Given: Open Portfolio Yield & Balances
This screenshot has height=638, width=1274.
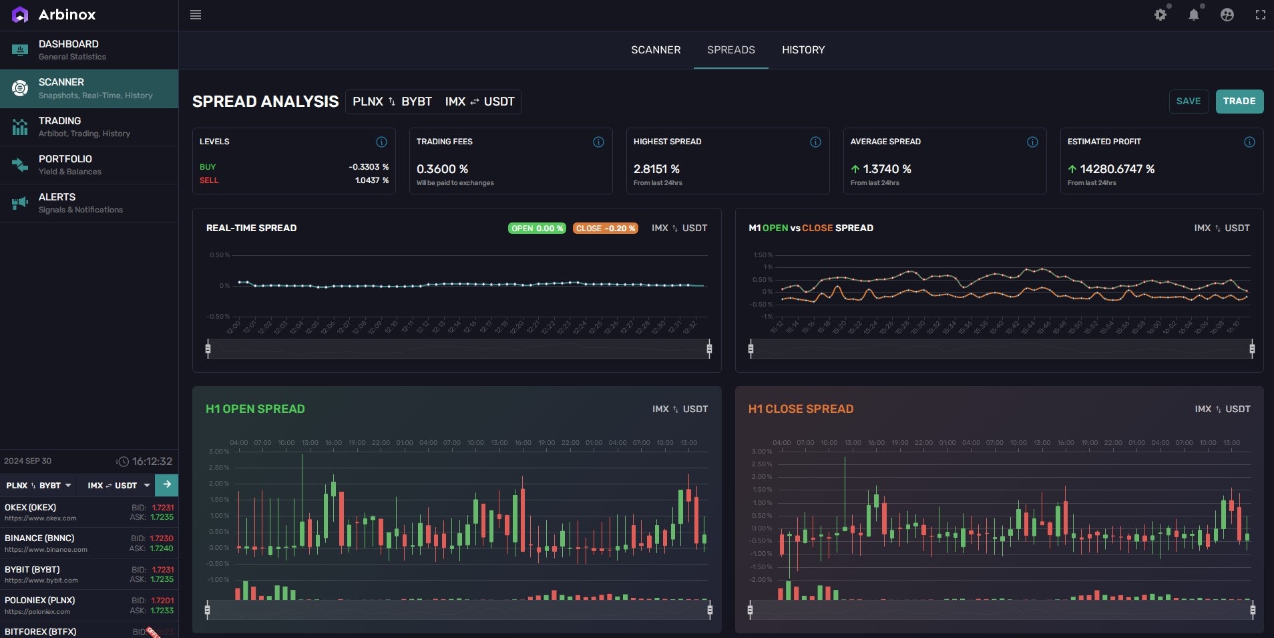Looking at the screenshot, I should point(89,164).
